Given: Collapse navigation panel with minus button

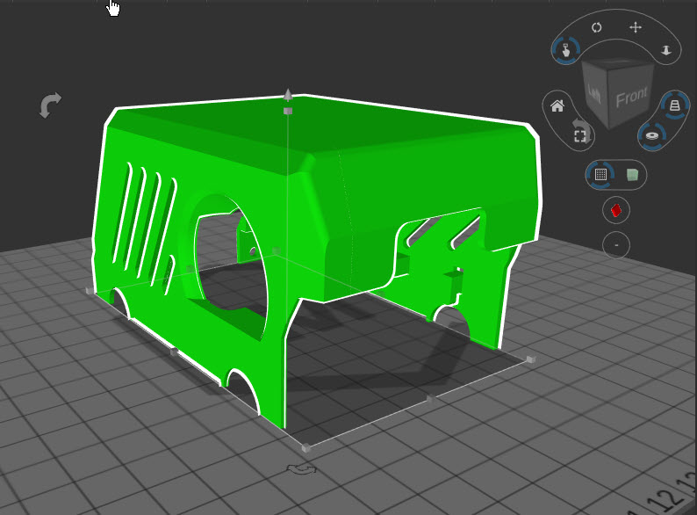Looking at the screenshot, I should click(616, 245).
